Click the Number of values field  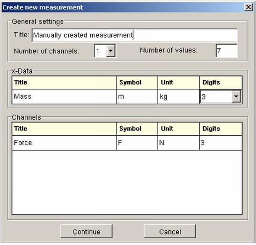pyautogui.click(x=227, y=51)
